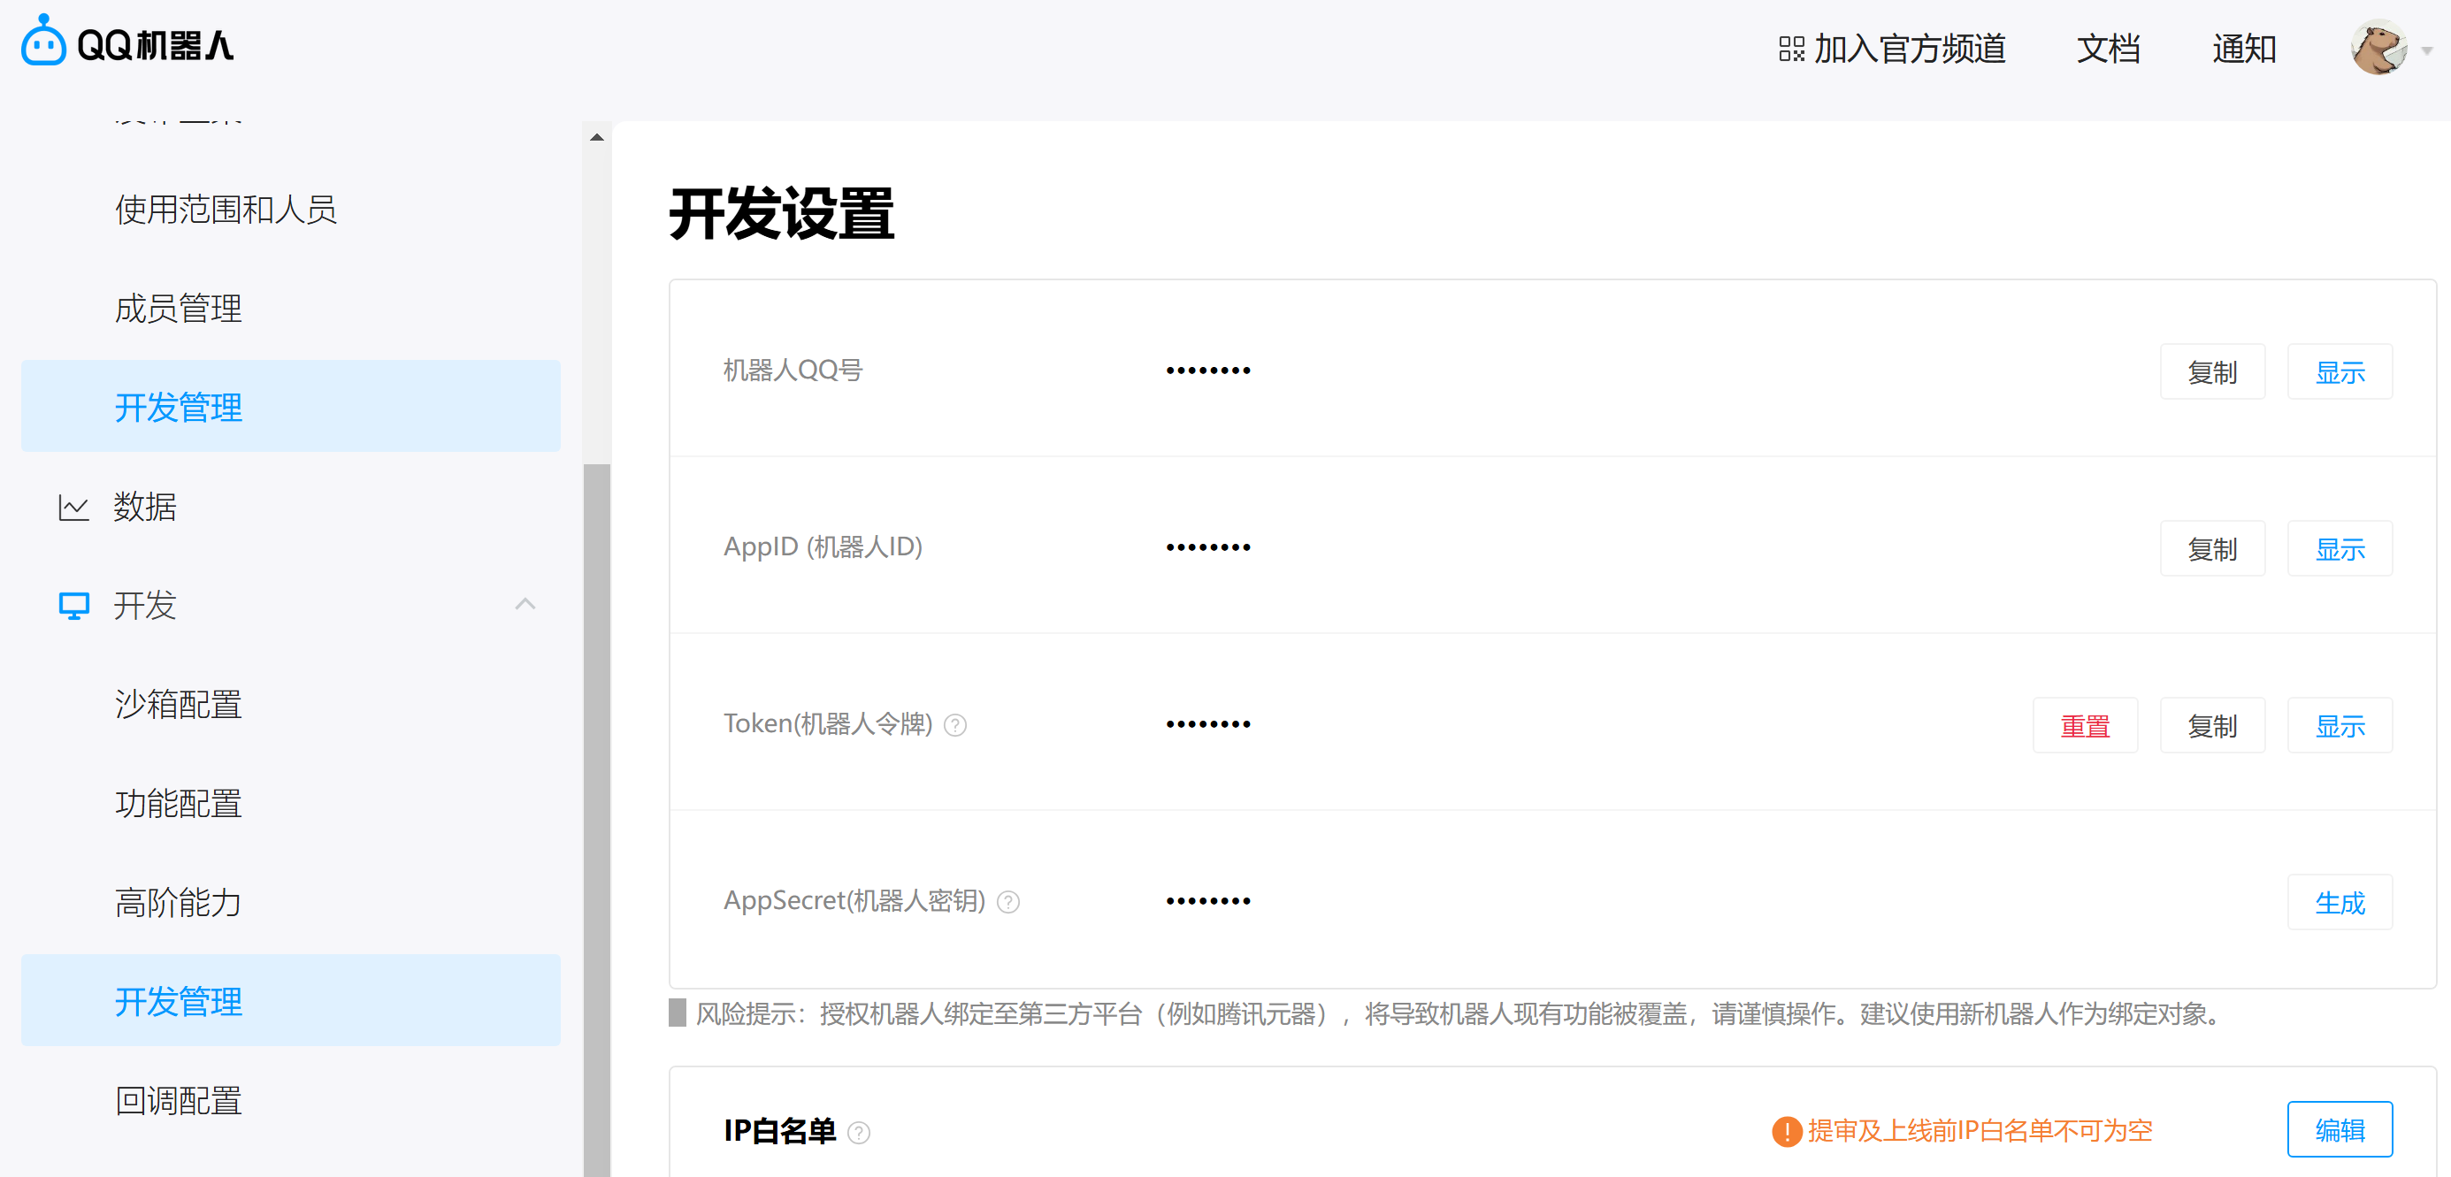This screenshot has height=1177, width=2451.
Task: Open the Token help question mark icon
Action: 955,724
